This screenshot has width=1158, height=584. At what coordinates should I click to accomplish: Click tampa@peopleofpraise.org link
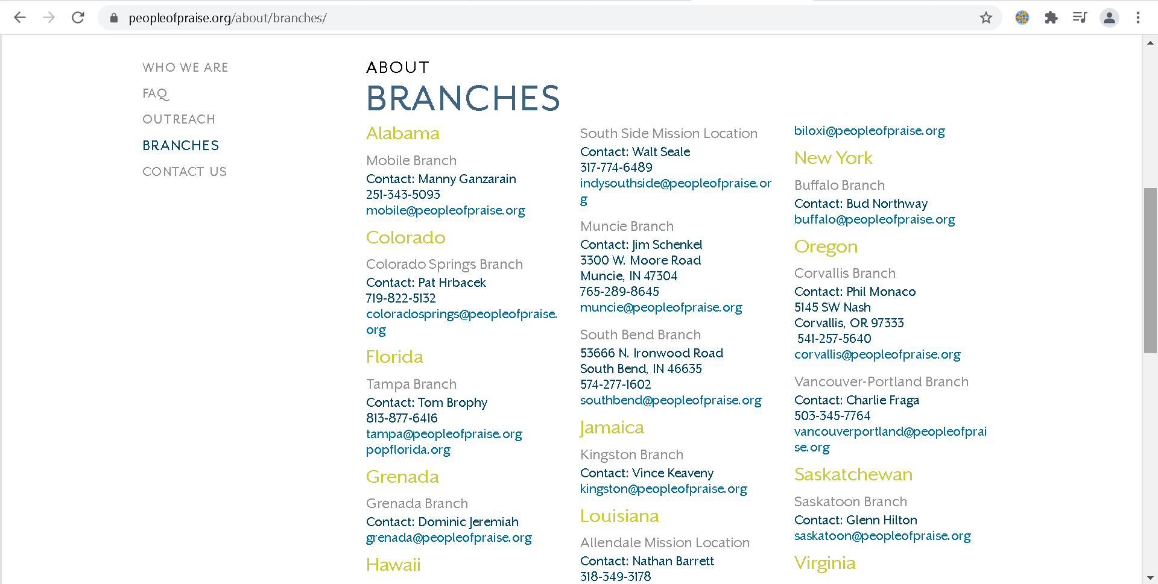(x=444, y=434)
